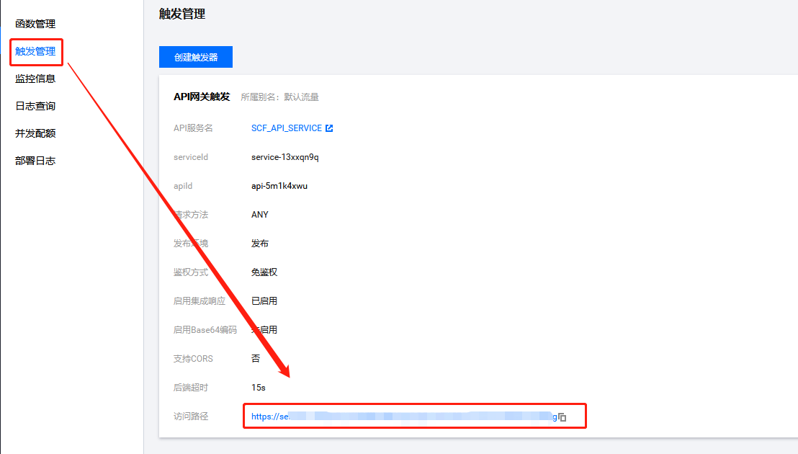Click the API网关触发 card title
Viewport: 798px width, 454px height.
202,97
